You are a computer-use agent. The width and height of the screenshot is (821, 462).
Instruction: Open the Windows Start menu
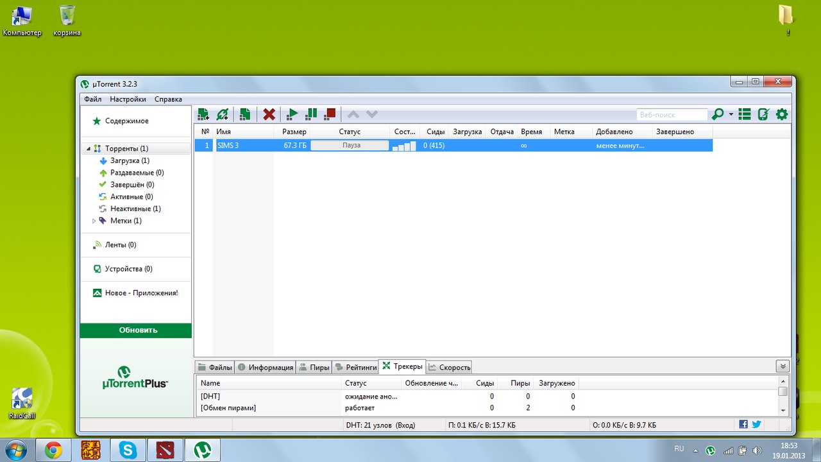(15, 450)
